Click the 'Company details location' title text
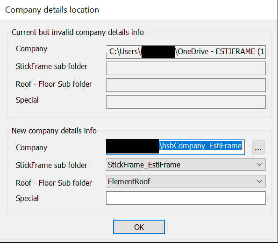Image resolution: width=278 pixels, height=243 pixels. [52, 10]
